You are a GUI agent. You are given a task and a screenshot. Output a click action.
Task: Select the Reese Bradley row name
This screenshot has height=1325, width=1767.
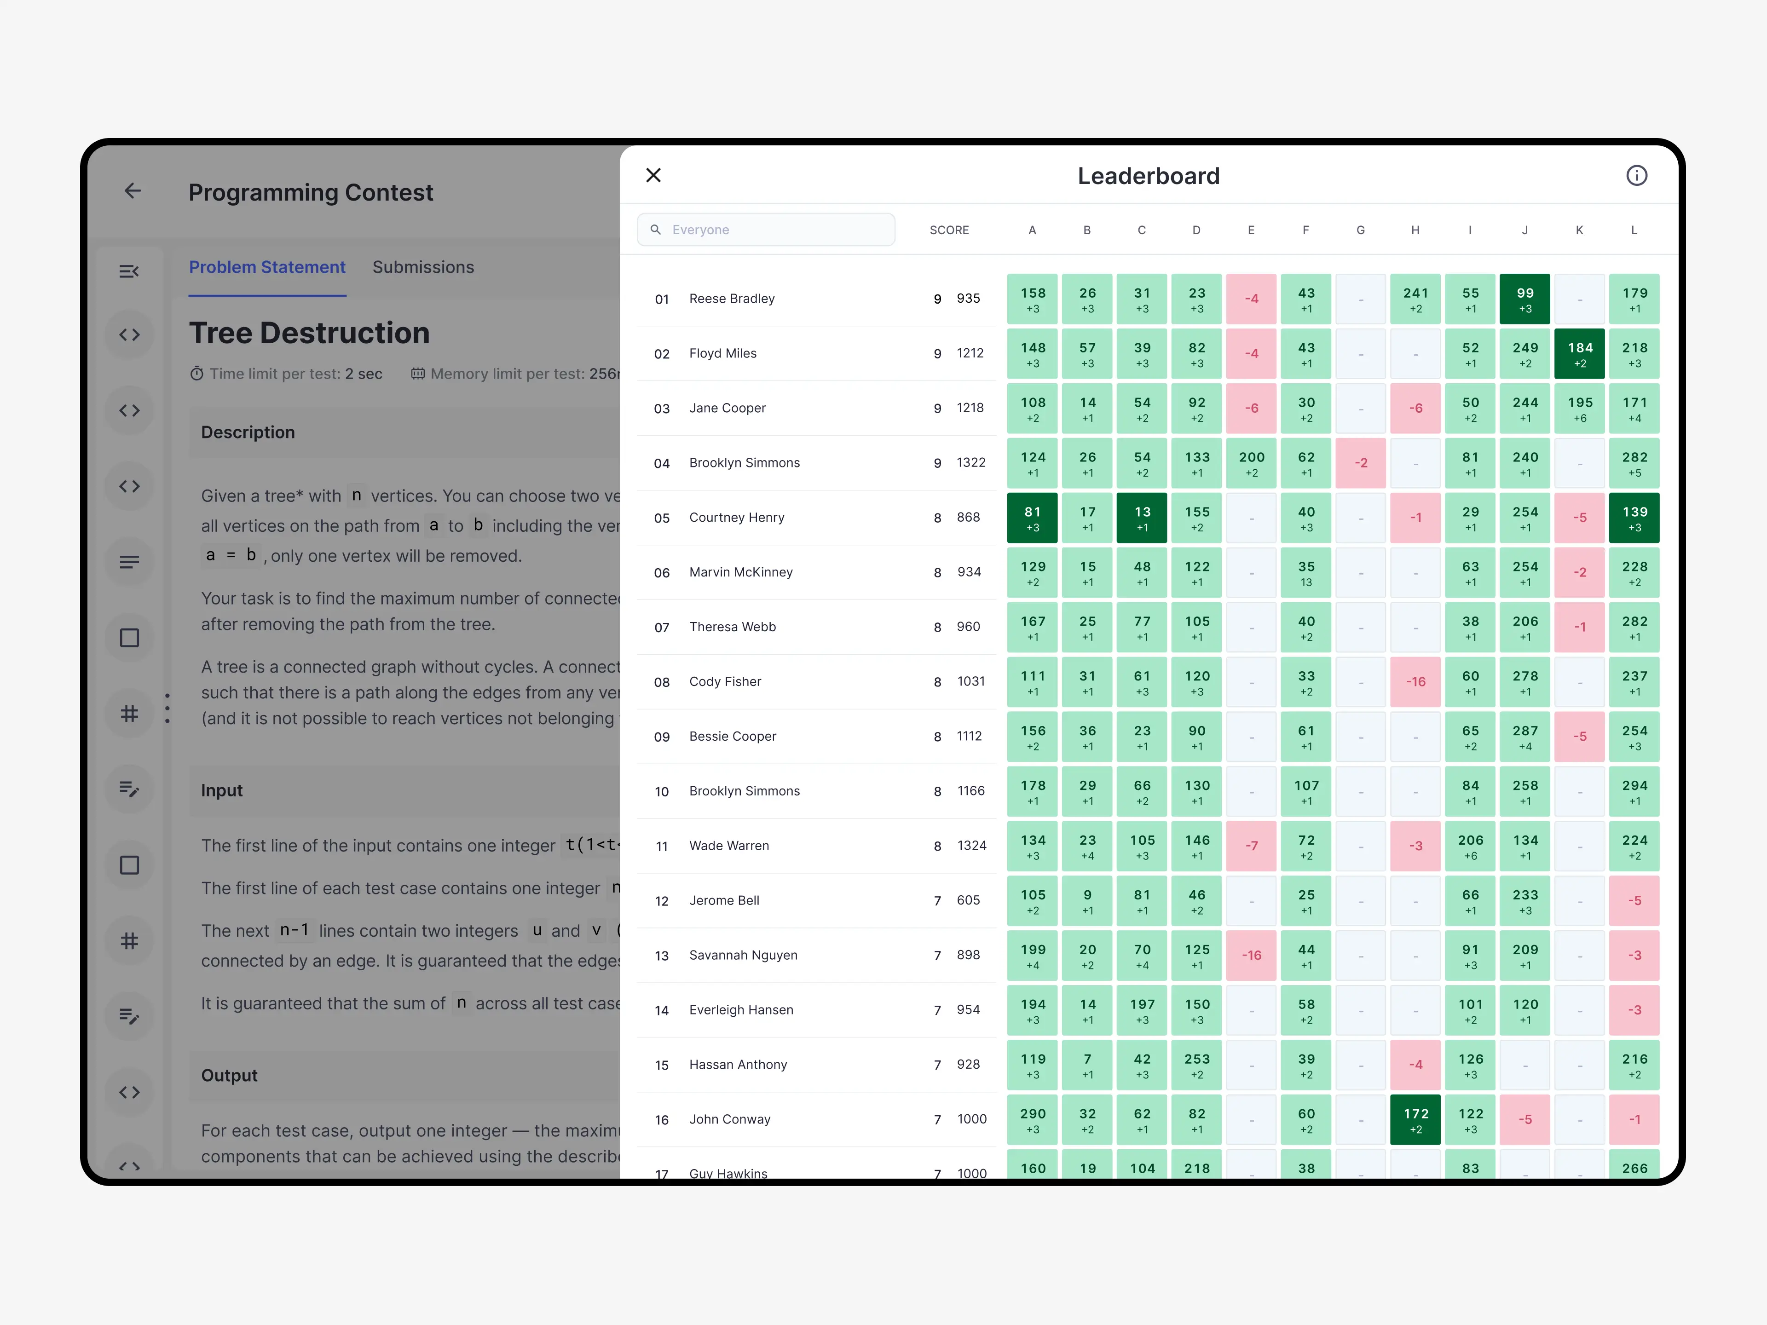pos(732,299)
